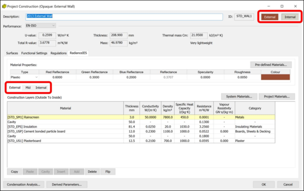This screenshot has width=304, height=191.
Task: Maximize the Project Construction window
Action: [282, 6]
